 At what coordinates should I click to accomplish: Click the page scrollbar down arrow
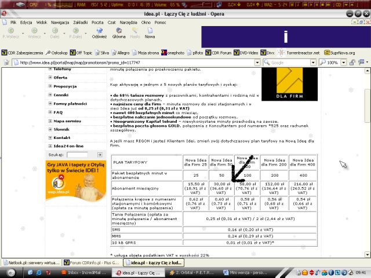click(367, 255)
